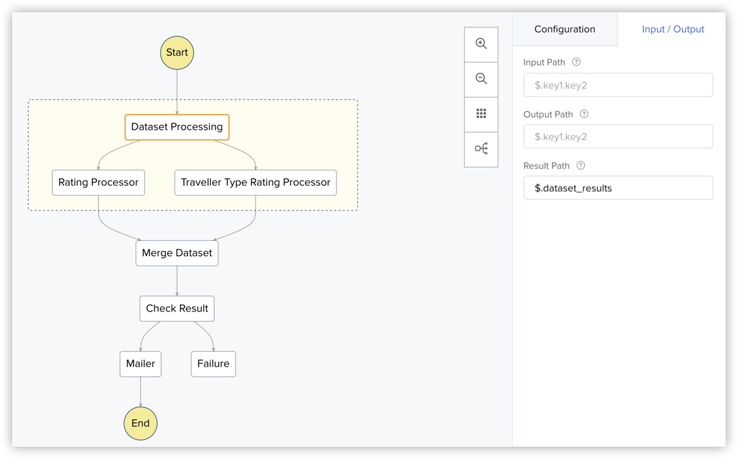Click into the Input Path field

[x=618, y=85]
